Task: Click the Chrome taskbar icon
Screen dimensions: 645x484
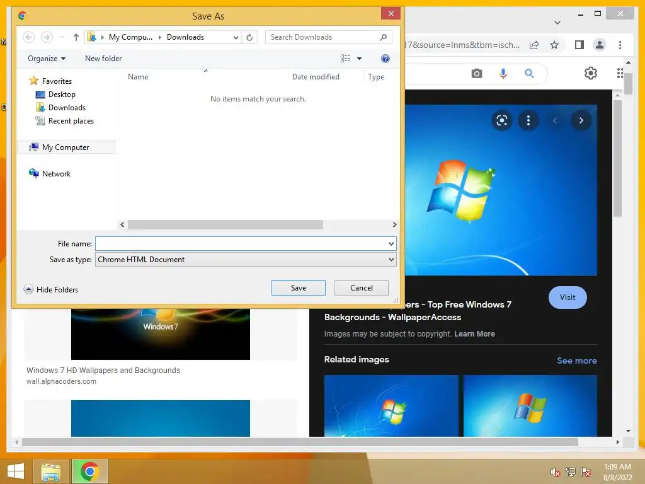Action: (89, 471)
